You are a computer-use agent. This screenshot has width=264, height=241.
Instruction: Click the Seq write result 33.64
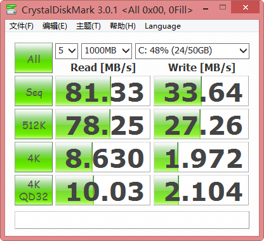click(201, 91)
